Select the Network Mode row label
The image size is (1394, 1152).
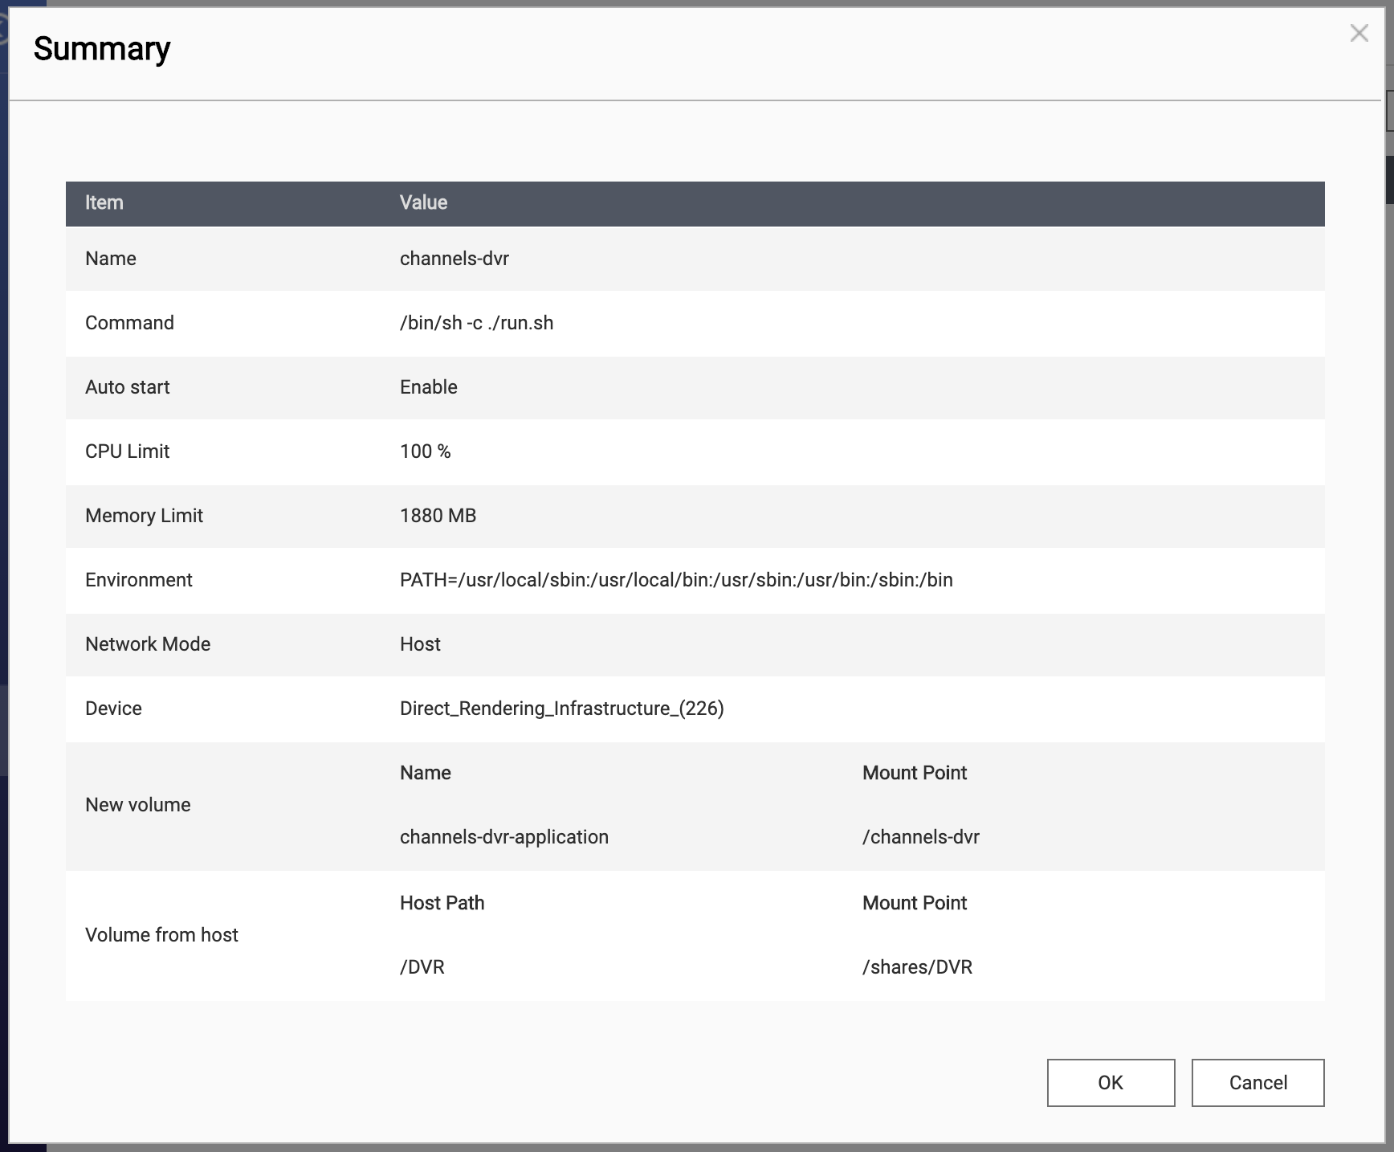coord(148,644)
